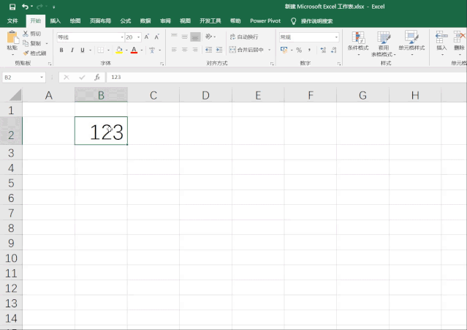
Task: Click the Decrease Decimal icon
Action: (334, 50)
